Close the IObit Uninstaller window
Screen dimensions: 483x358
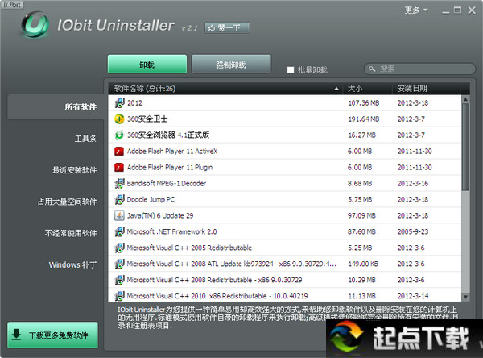pyautogui.click(x=472, y=10)
